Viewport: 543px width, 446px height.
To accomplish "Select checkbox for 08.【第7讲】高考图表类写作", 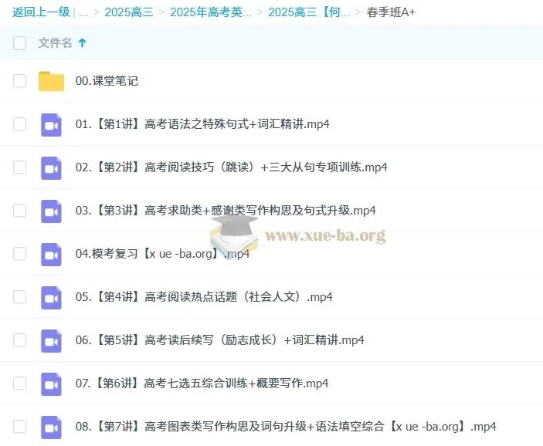I will click(19, 427).
